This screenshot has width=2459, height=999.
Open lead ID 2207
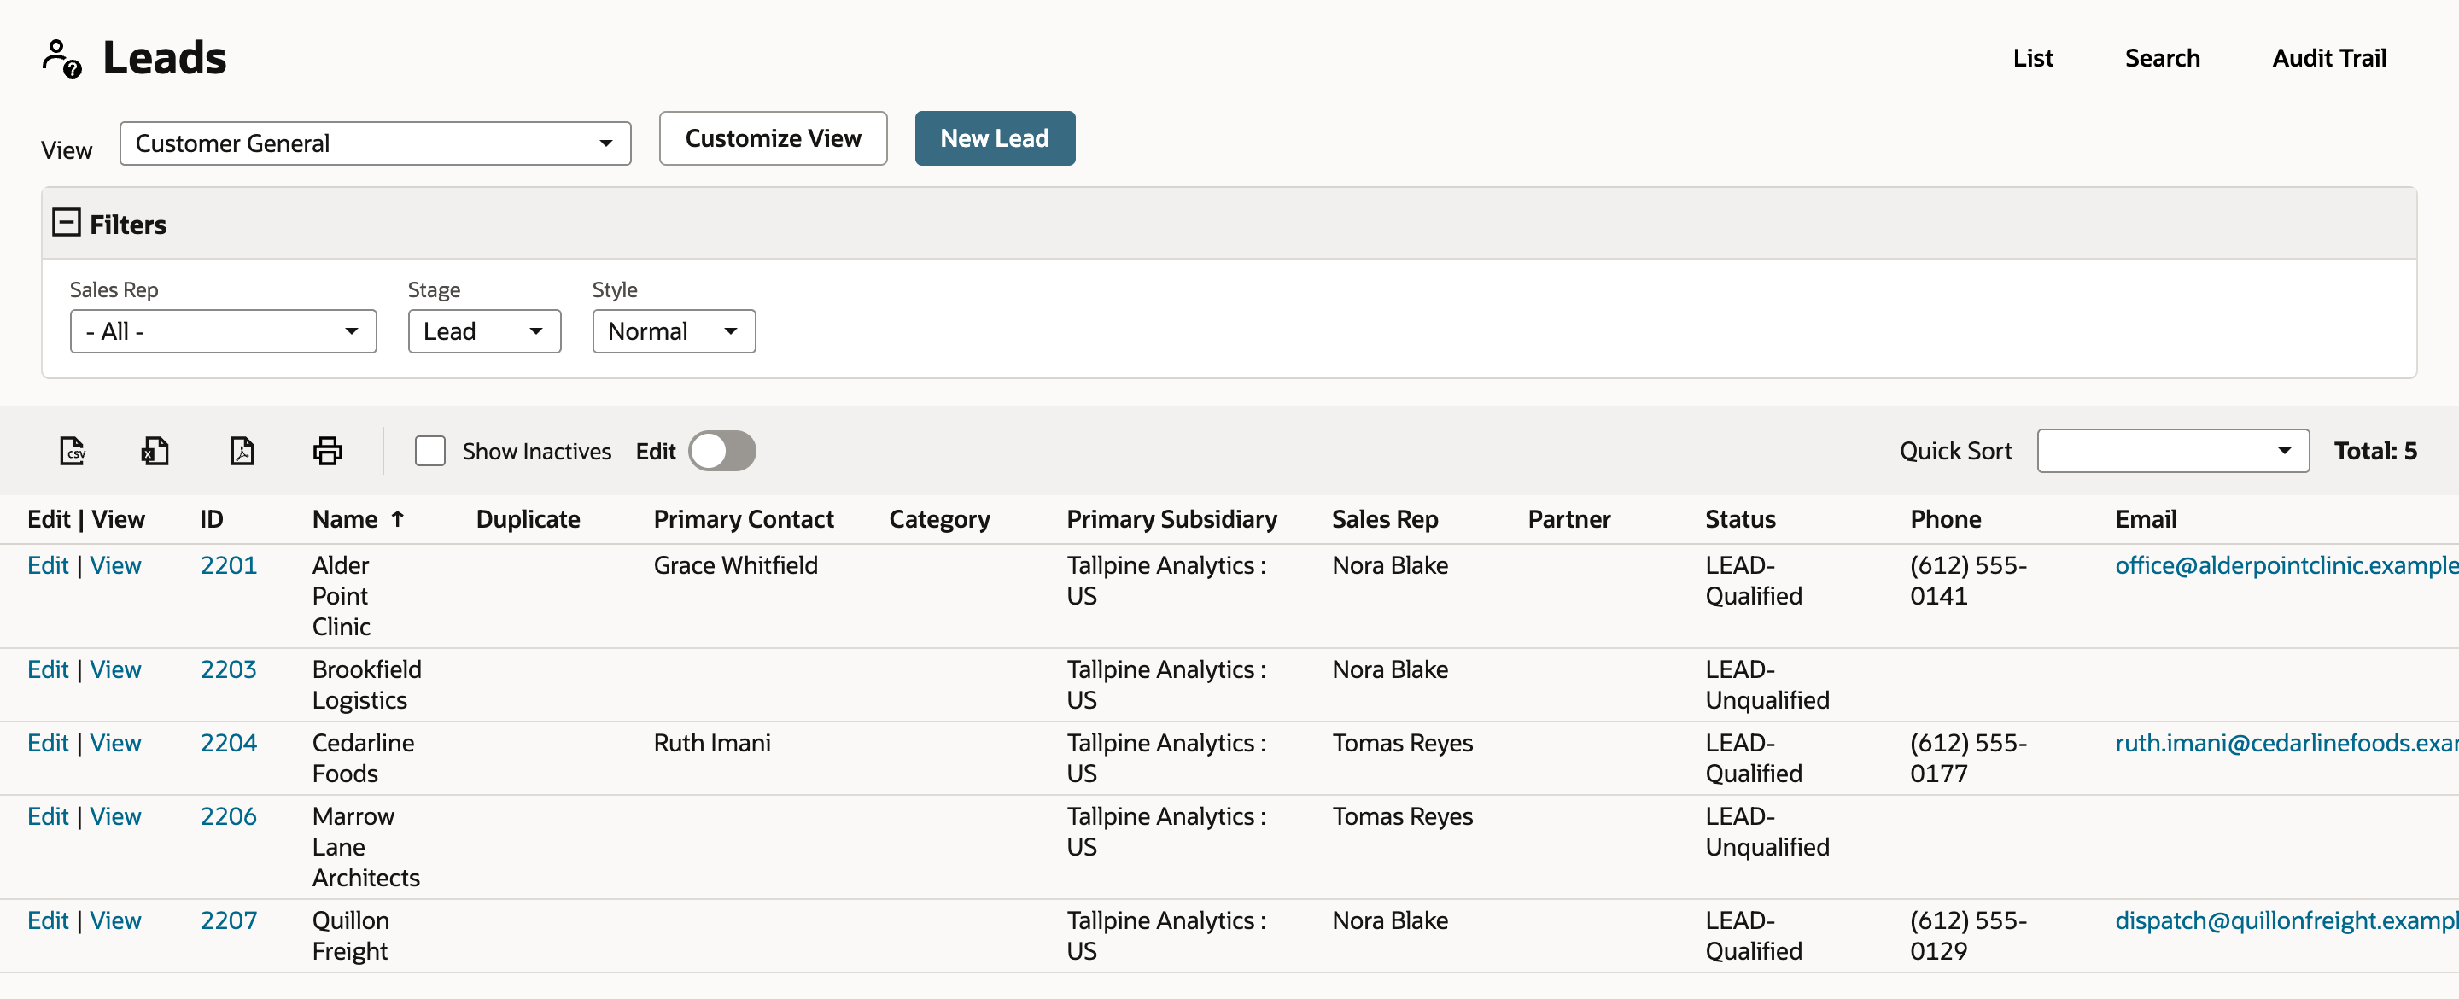point(228,920)
